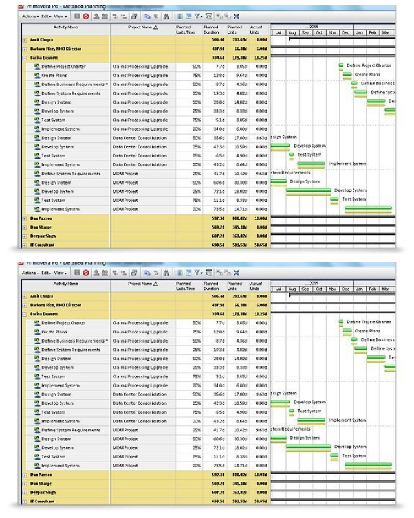Click Dec month in top window timescale
The height and width of the screenshot is (518, 414).
(345, 33)
